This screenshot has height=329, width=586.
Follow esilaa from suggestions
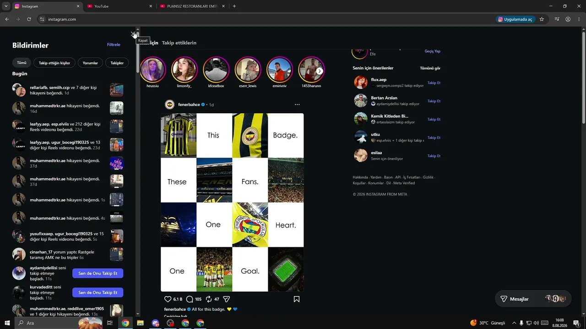pyautogui.click(x=434, y=156)
